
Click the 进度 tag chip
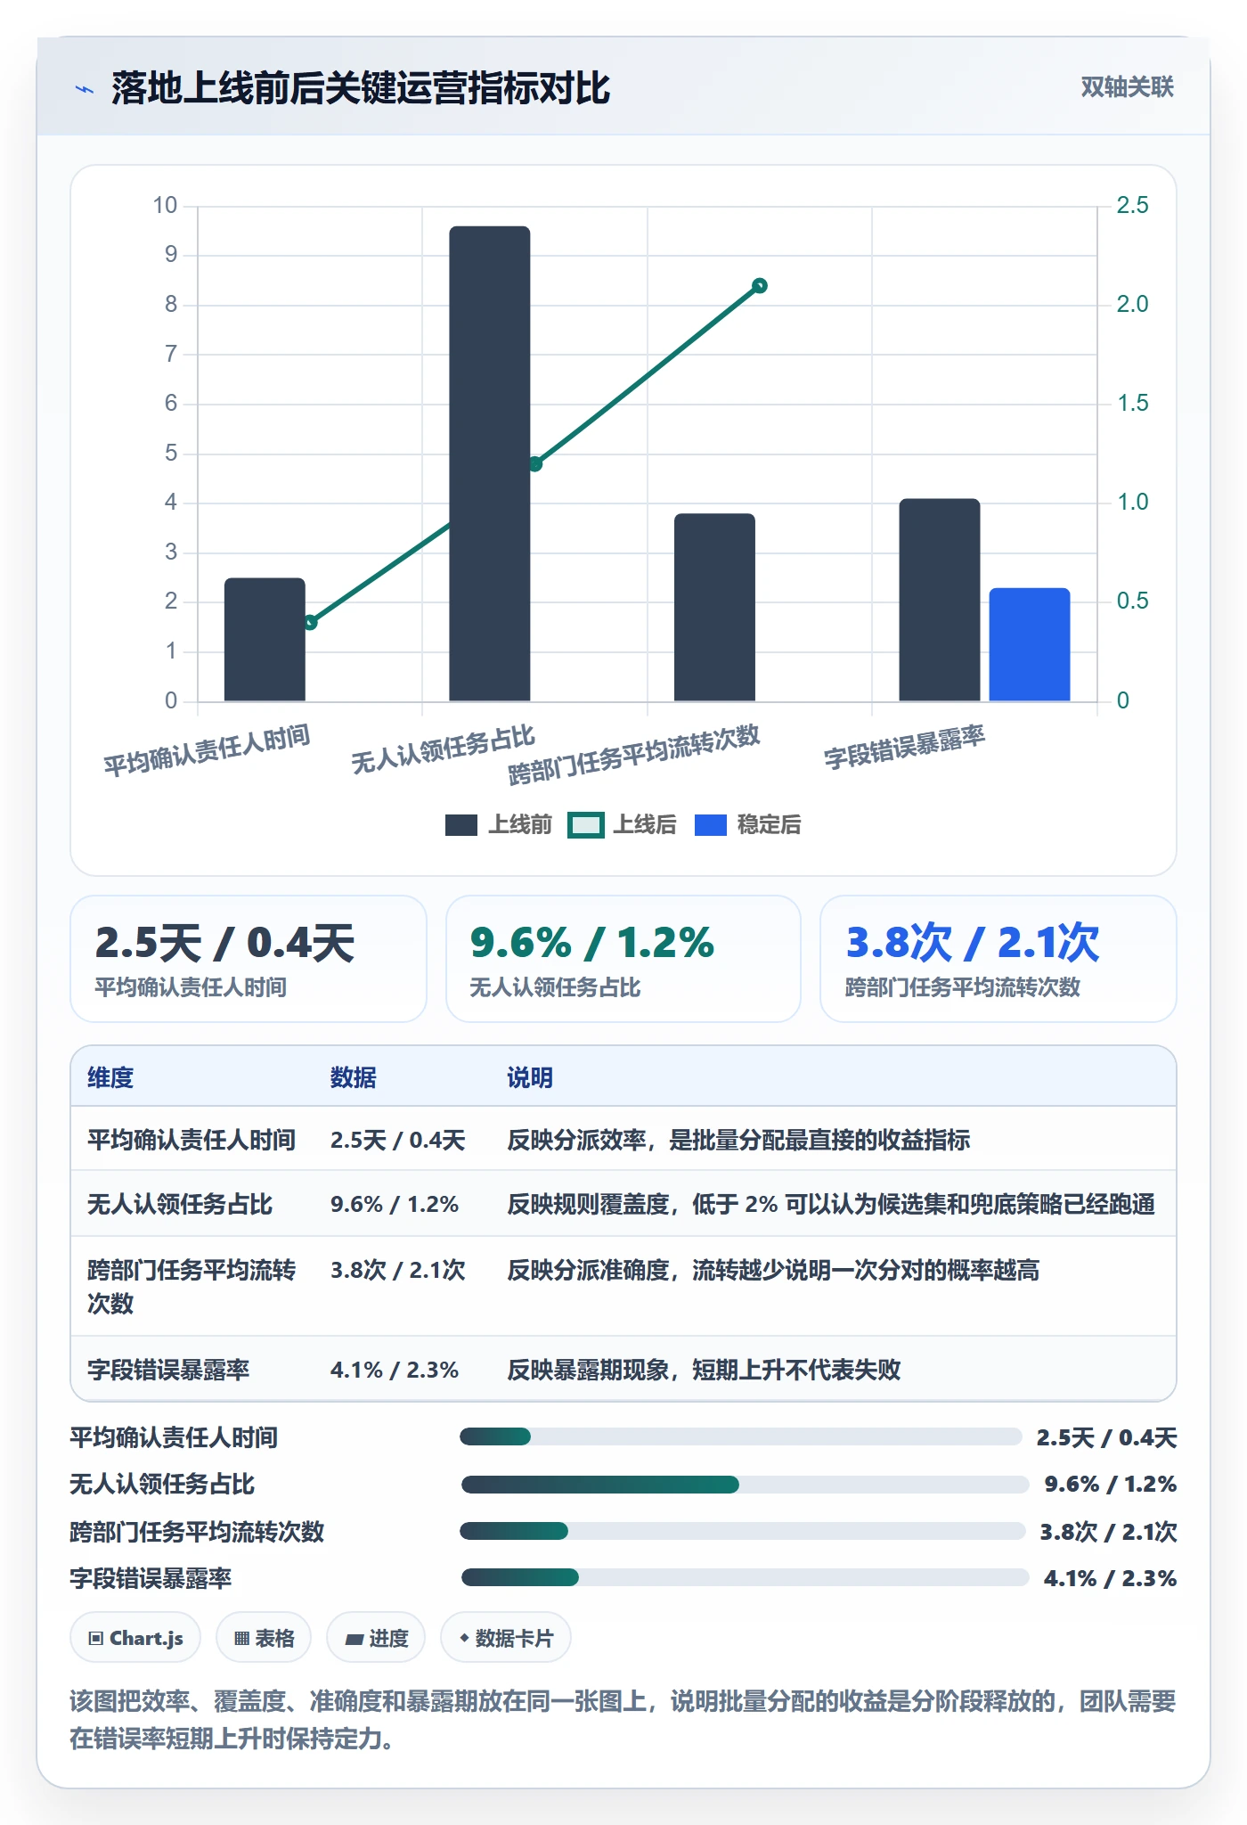pyautogui.click(x=376, y=1638)
